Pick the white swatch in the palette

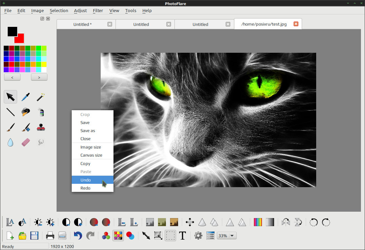[x=44, y=70]
